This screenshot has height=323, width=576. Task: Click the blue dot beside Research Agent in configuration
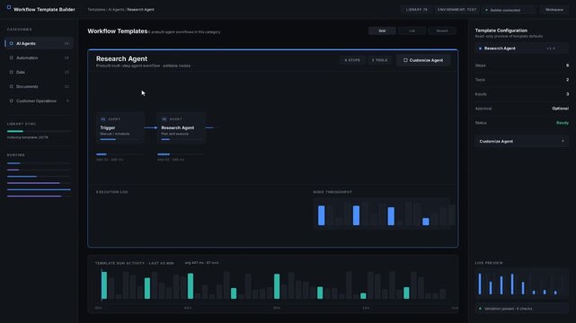(x=480, y=48)
